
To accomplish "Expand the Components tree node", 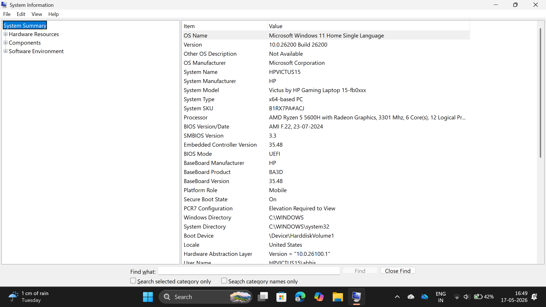I will 5,43.
